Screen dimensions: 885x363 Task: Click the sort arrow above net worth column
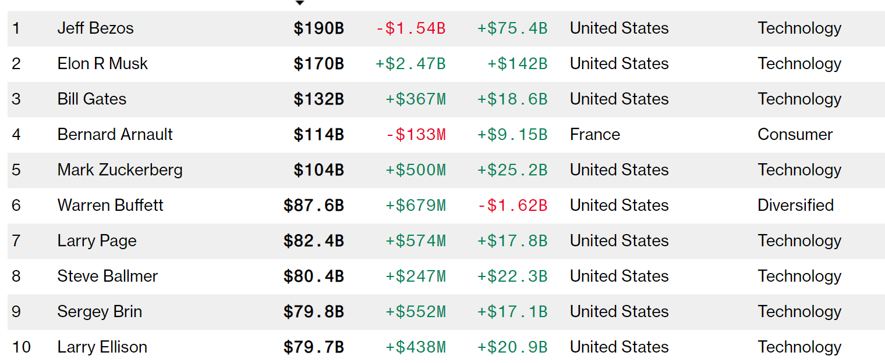coord(300,3)
